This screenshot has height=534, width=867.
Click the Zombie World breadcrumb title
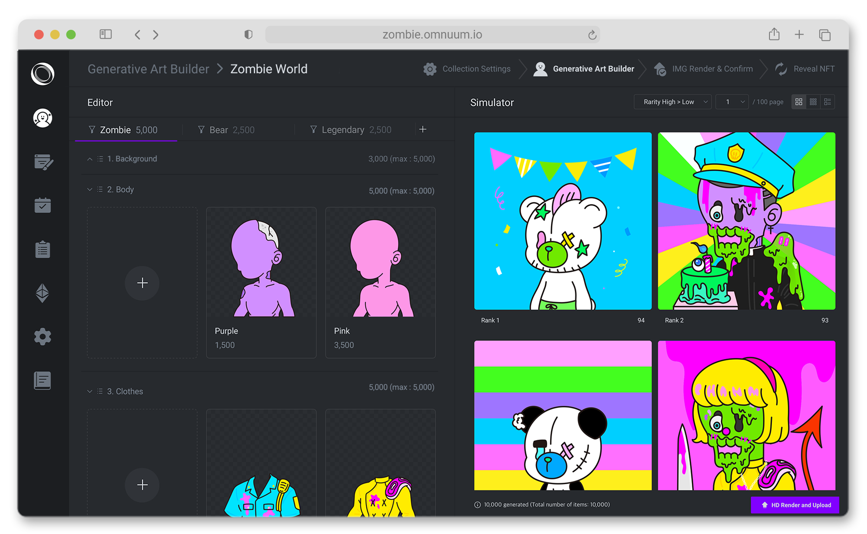[269, 69]
